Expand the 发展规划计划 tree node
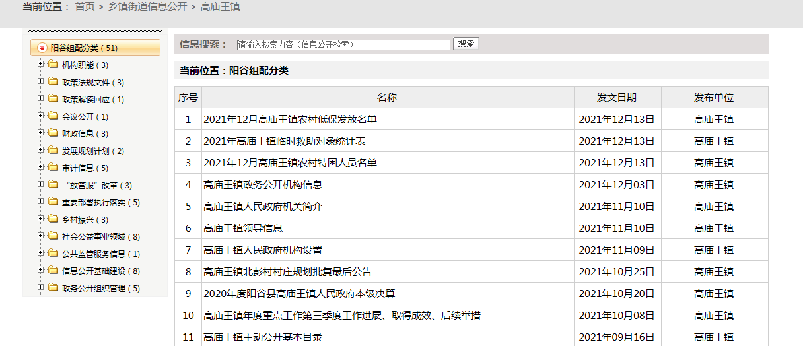The height and width of the screenshot is (346, 803). (x=41, y=151)
